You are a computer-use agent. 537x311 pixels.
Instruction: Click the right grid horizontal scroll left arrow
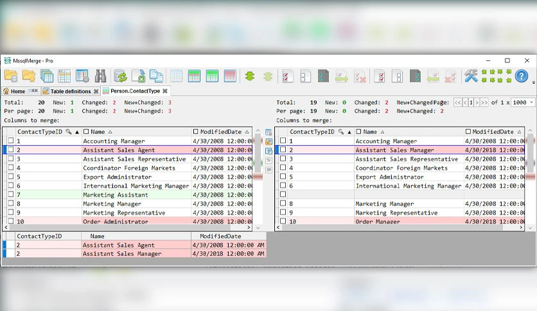tap(278, 227)
